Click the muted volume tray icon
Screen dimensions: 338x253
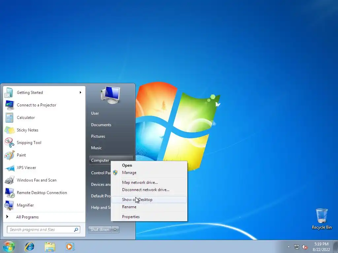(305, 247)
